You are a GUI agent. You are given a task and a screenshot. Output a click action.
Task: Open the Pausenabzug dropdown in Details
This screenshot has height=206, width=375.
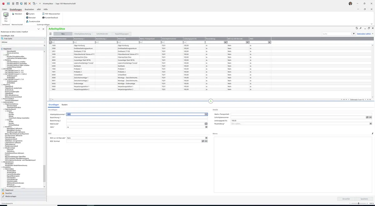(371, 124)
